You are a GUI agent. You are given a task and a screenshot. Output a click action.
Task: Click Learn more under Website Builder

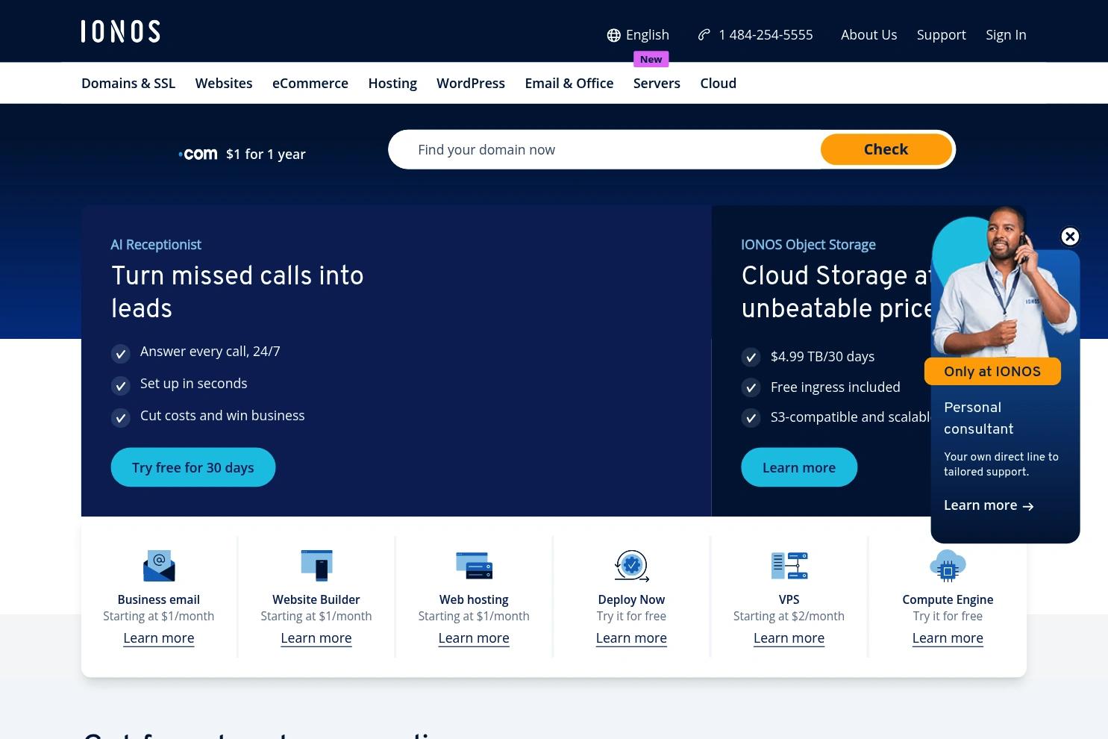(x=316, y=638)
